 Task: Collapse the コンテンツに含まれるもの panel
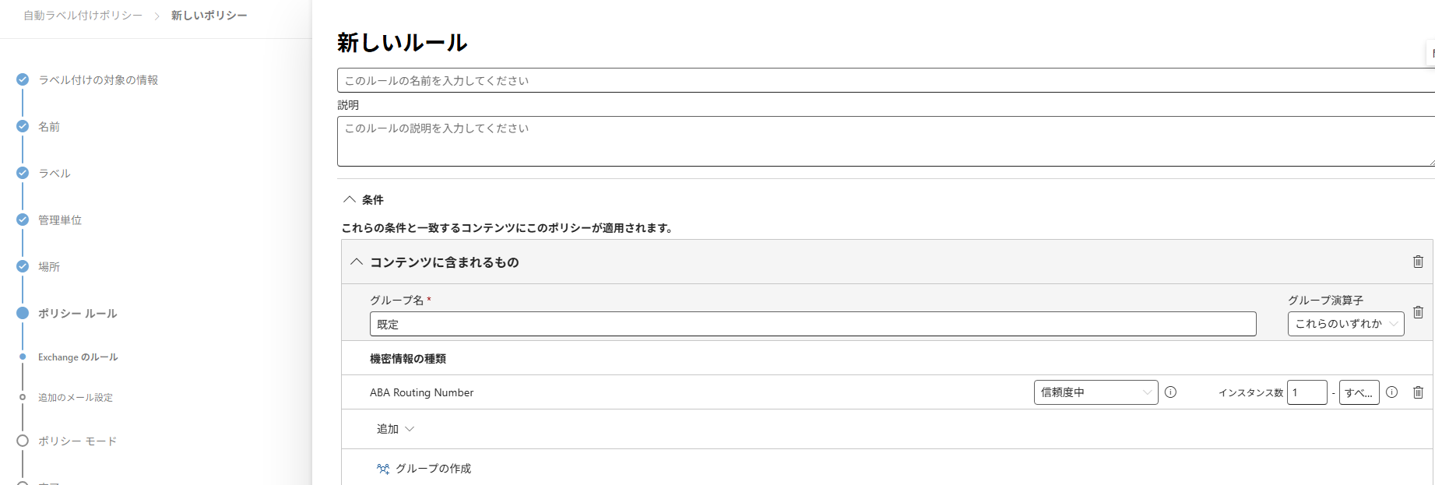coord(357,262)
